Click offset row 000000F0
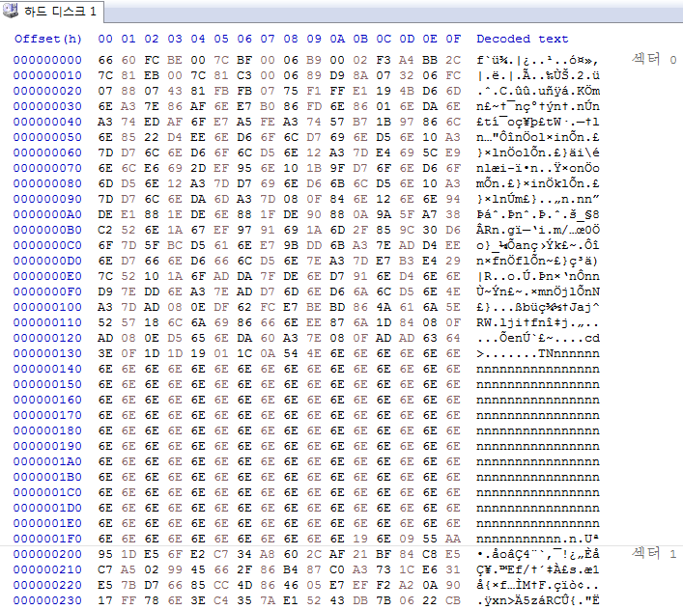The image size is (683, 610). pos(47,291)
